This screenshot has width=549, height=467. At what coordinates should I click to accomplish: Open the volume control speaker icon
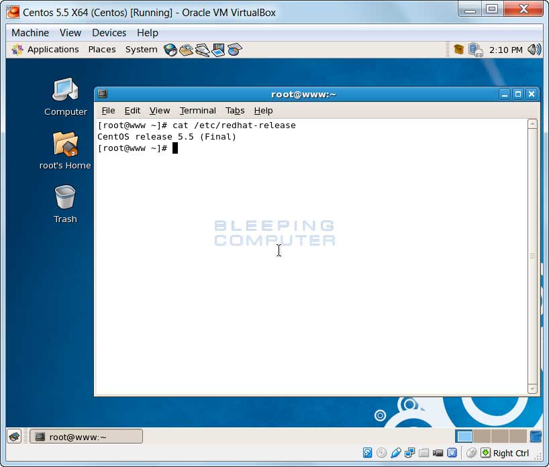click(534, 50)
